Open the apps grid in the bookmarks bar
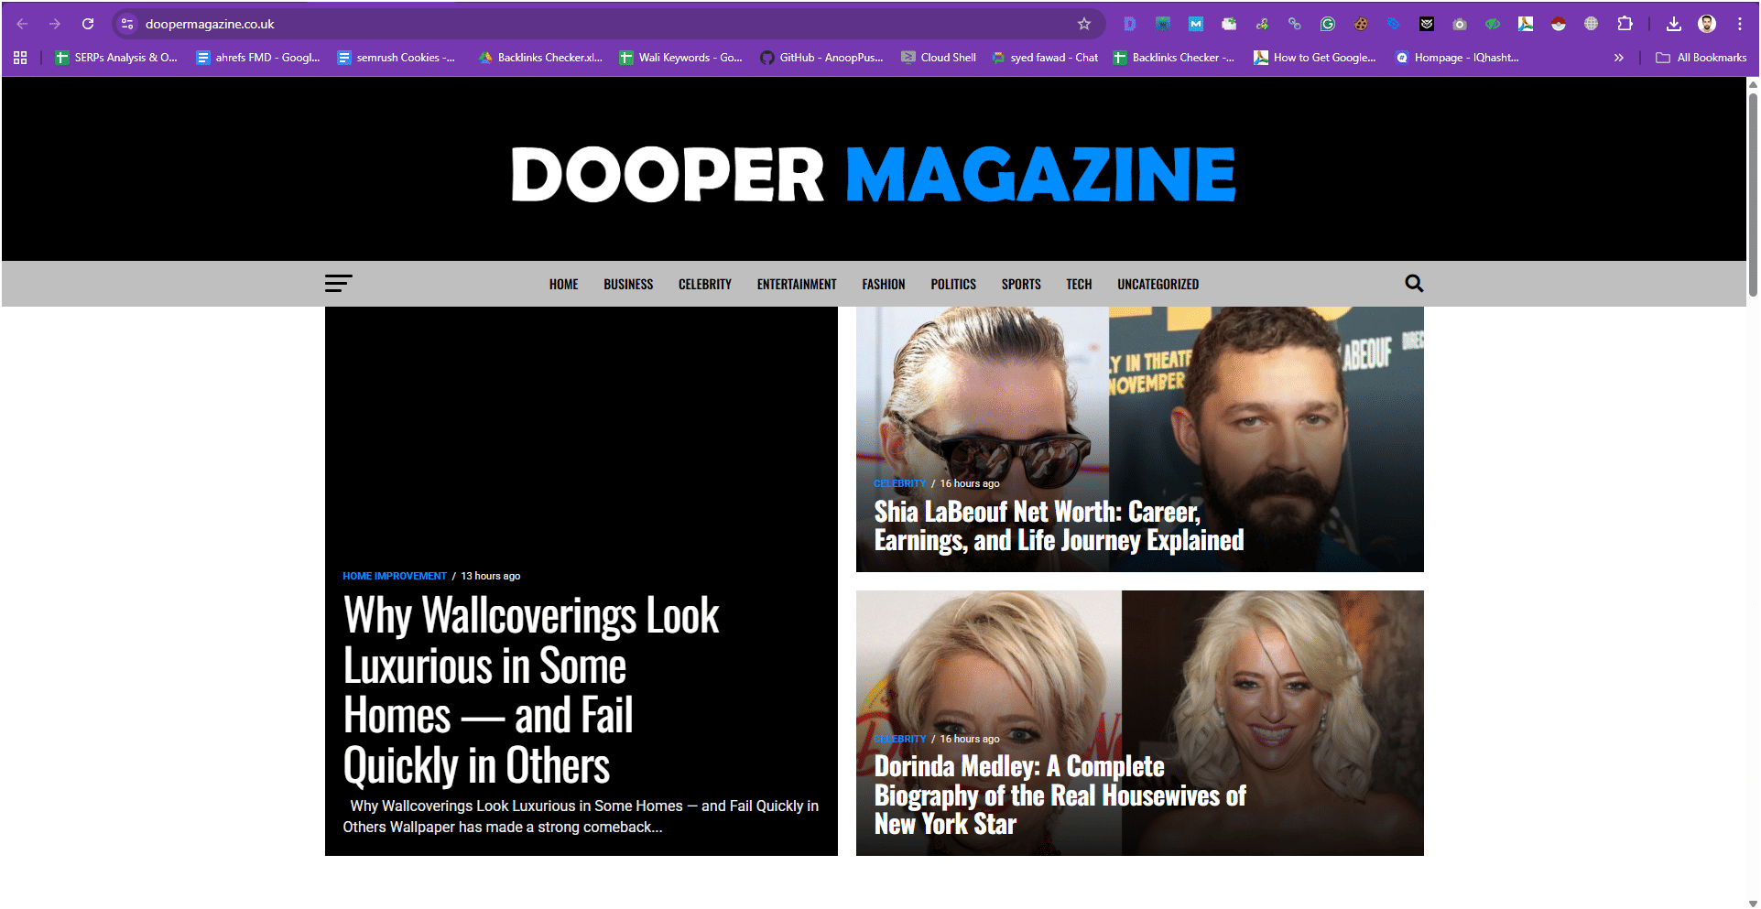Screen dimensions: 1761x909 coord(20,58)
